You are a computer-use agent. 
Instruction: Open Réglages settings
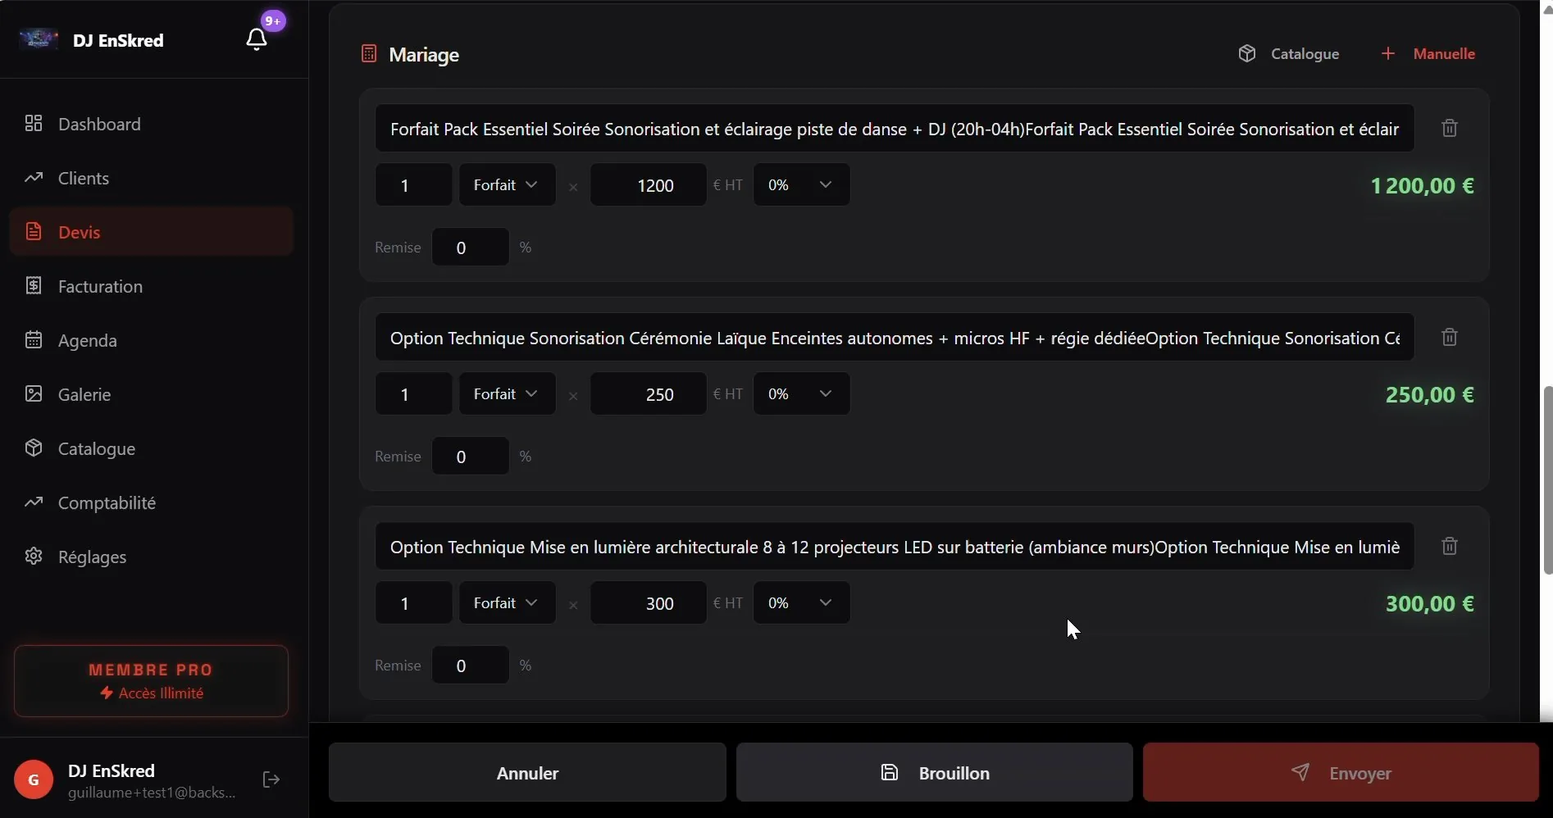[x=152, y=557]
